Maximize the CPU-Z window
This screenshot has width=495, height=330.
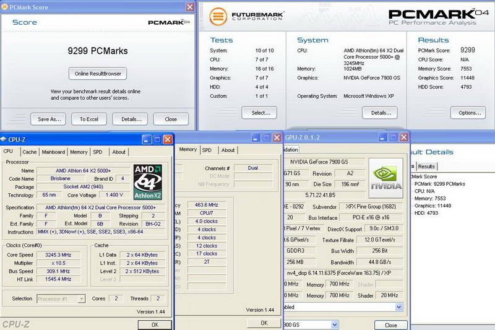click(x=157, y=139)
